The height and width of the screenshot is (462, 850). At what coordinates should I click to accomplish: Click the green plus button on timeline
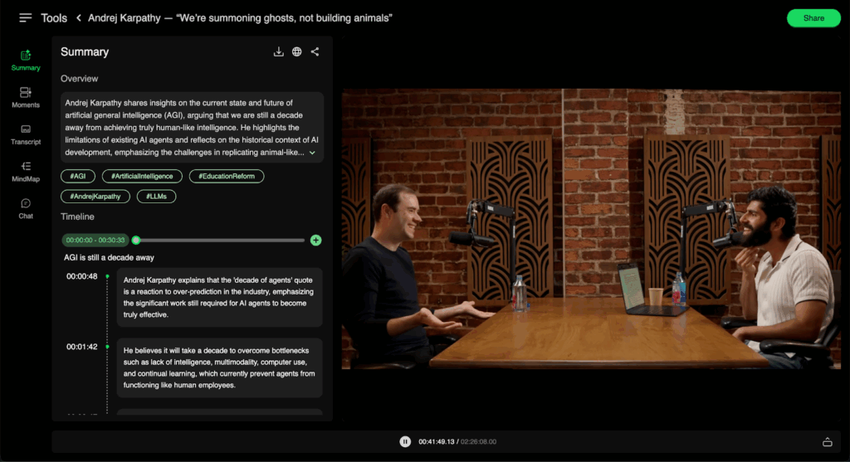[315, 241]
